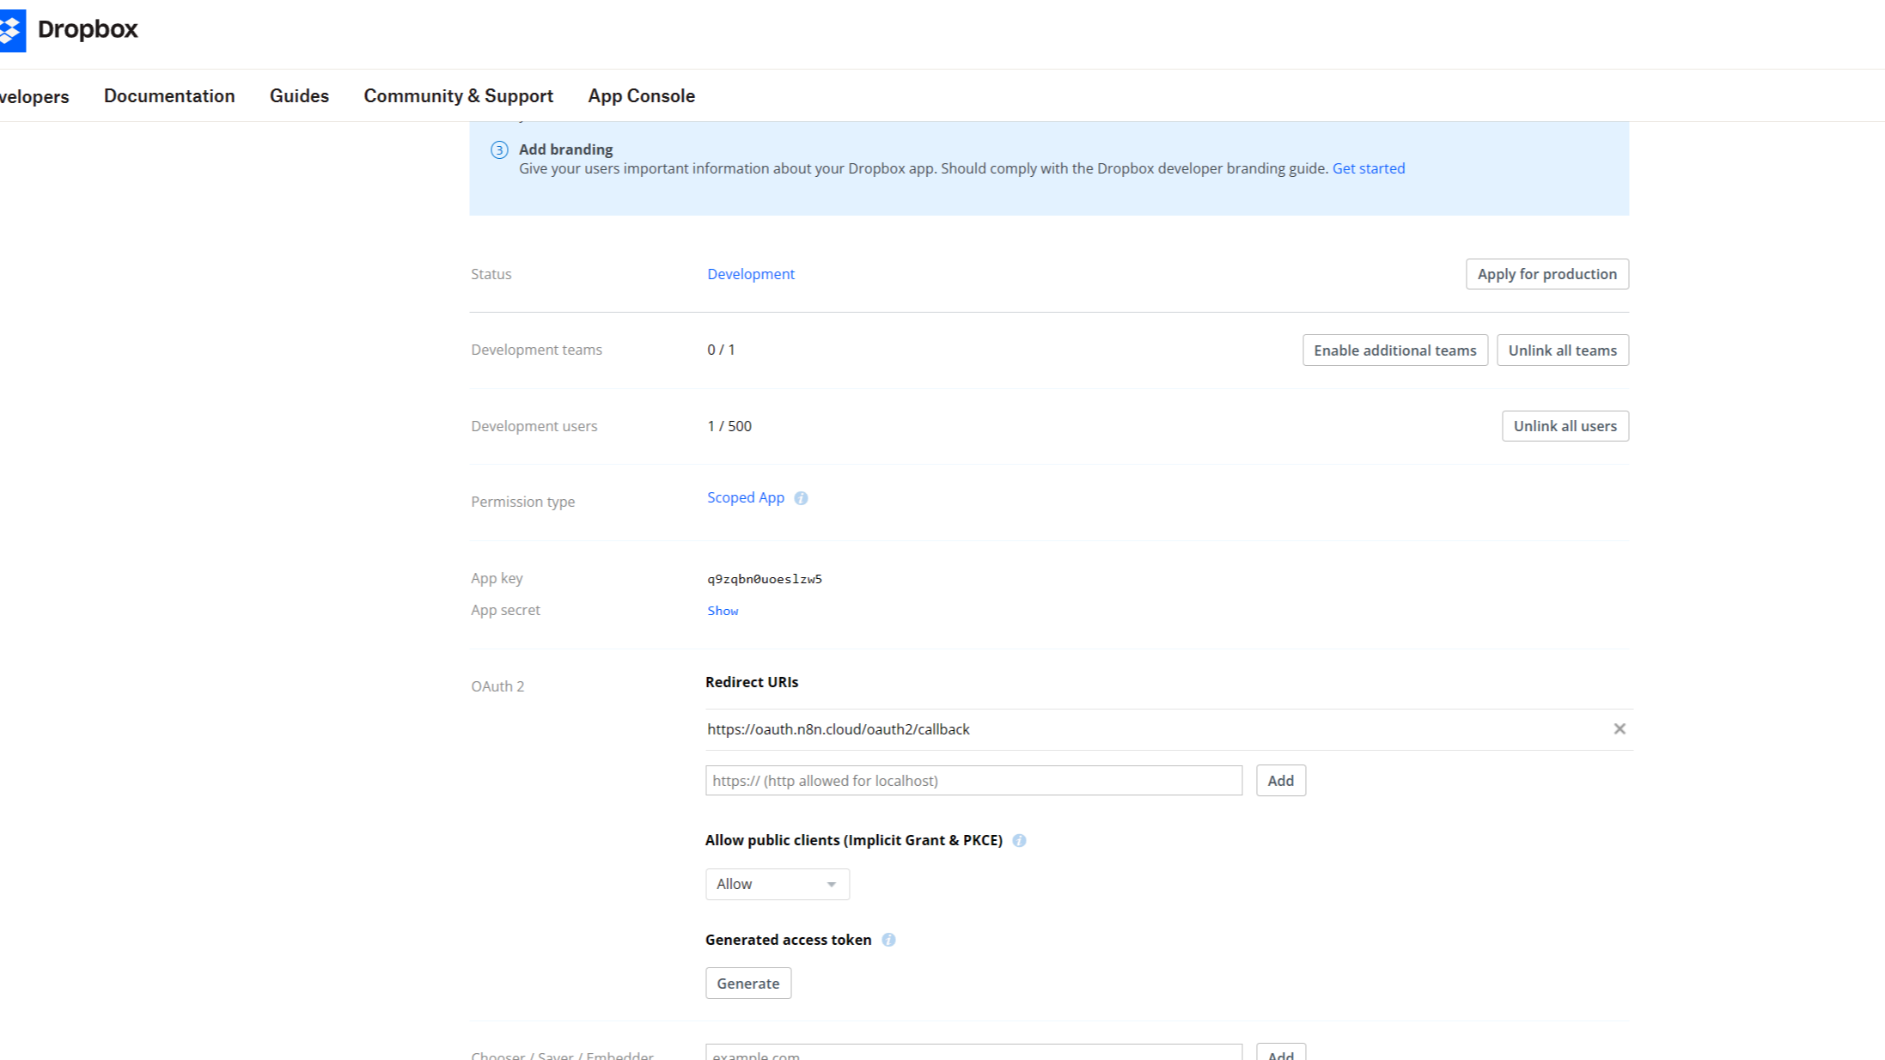Show the App secret
The image size is (1885, 1060).
[x=723, y=611]
